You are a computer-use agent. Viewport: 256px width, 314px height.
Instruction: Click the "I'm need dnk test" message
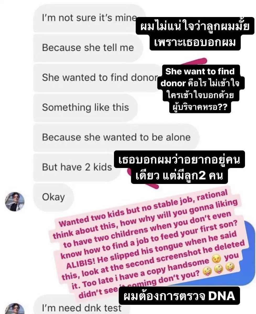point(82,308)
